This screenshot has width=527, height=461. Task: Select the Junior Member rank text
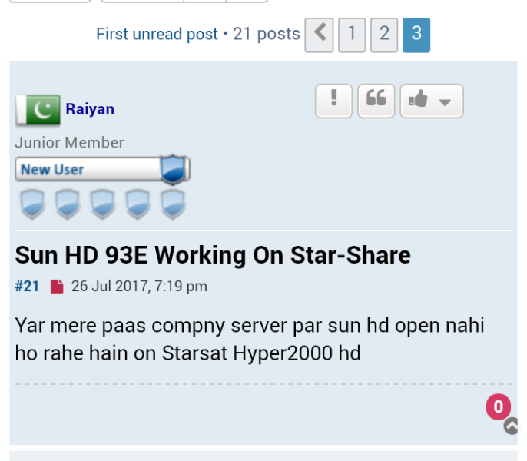pos(70,143)
